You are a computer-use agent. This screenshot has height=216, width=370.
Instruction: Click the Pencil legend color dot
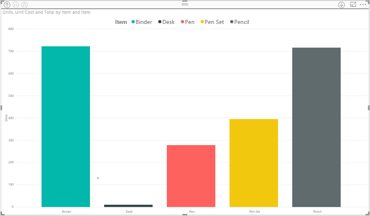[232, 22]
